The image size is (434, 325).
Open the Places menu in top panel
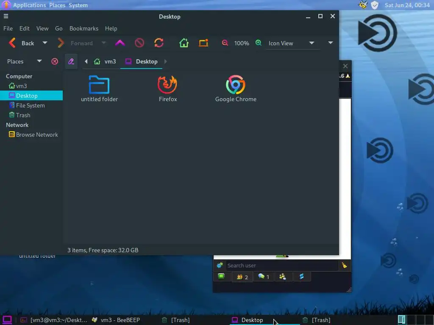coord(57,5)
